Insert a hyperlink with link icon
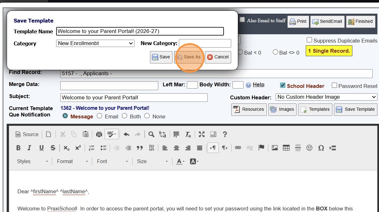 tap(238, 148)
